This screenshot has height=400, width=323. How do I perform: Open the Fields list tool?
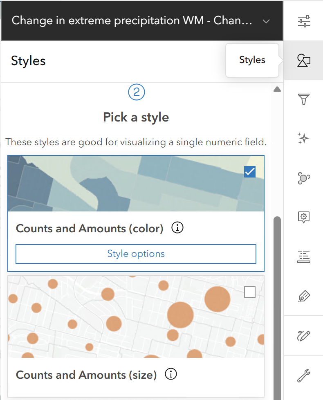tap(304, 256)
